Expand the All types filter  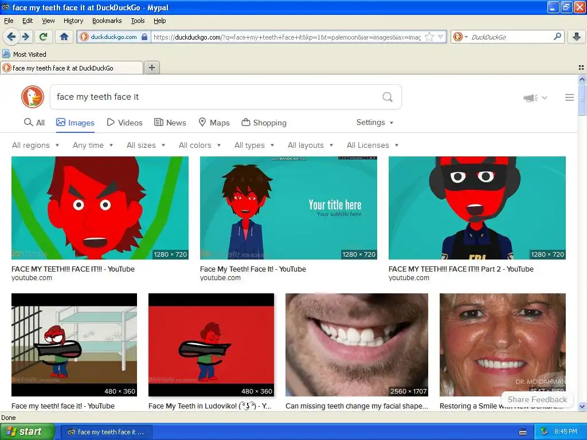[x=254, y=145]
